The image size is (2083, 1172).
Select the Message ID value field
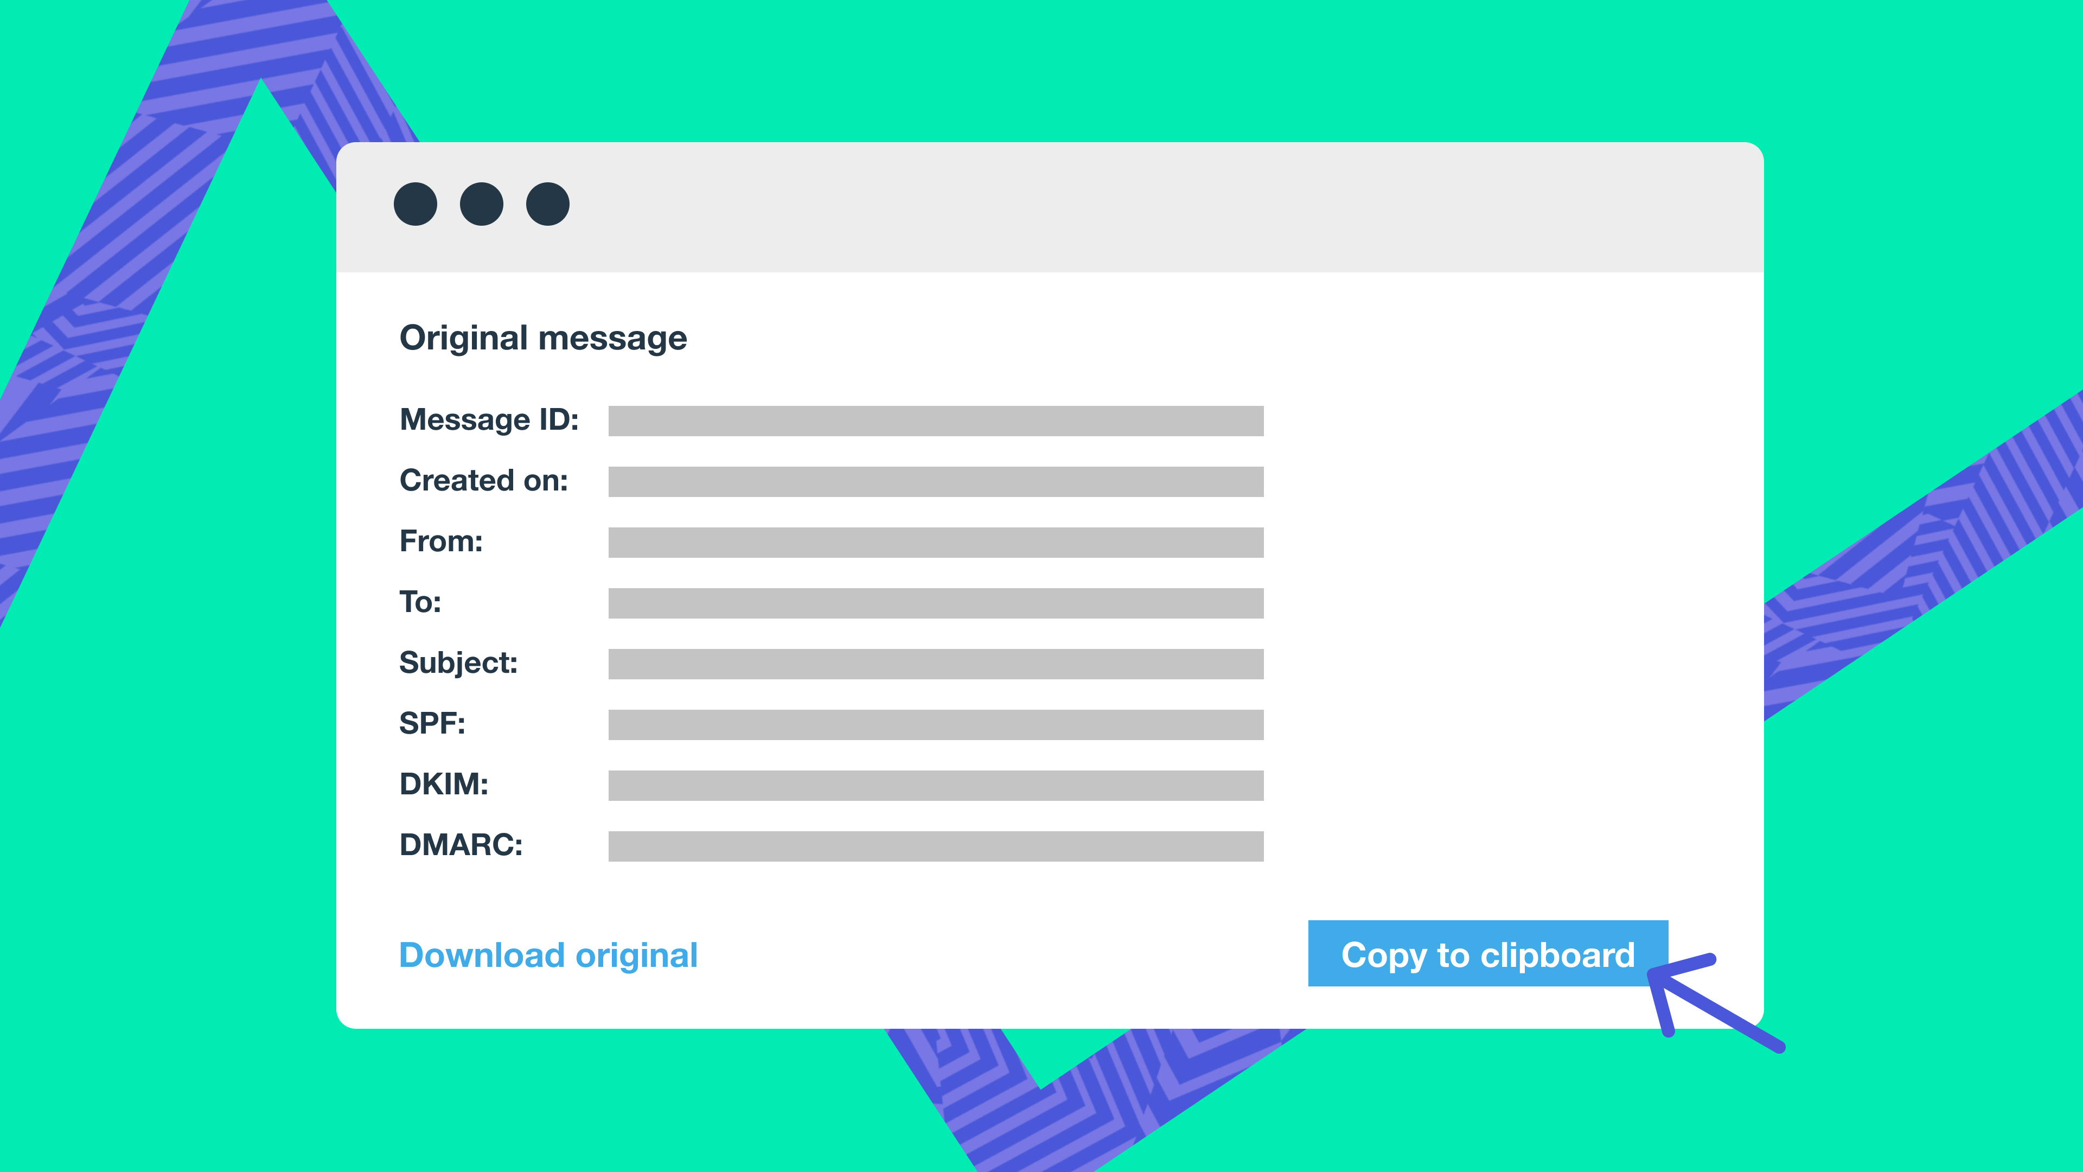coord(936,422)
